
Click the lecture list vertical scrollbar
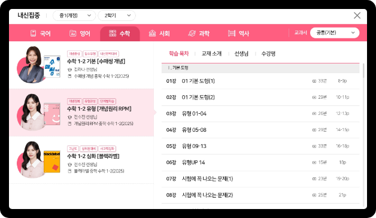363,71
